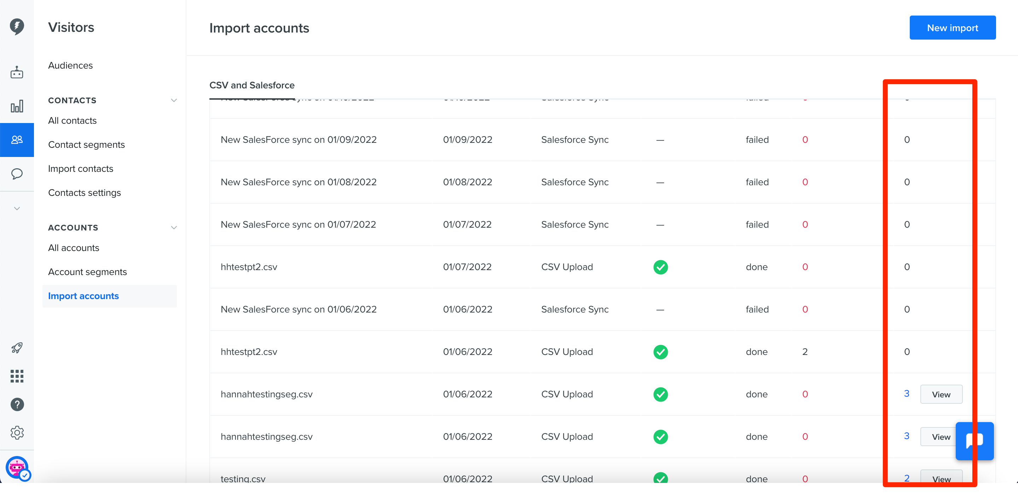The image size is (1018, 502).
Task: Go to All accounts
Action: pos(74,248)
